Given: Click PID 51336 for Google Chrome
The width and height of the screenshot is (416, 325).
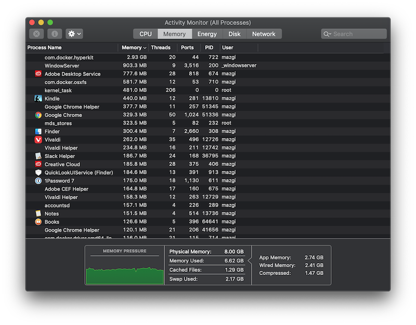Looking at the screenshot, I should coord(210,115).
